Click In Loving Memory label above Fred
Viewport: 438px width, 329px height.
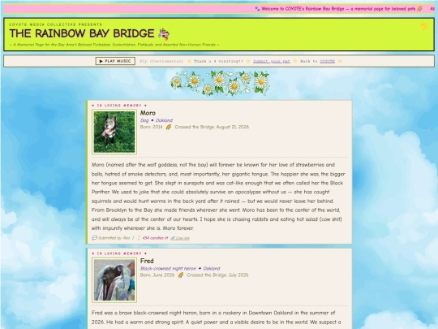tap(119, 253)
